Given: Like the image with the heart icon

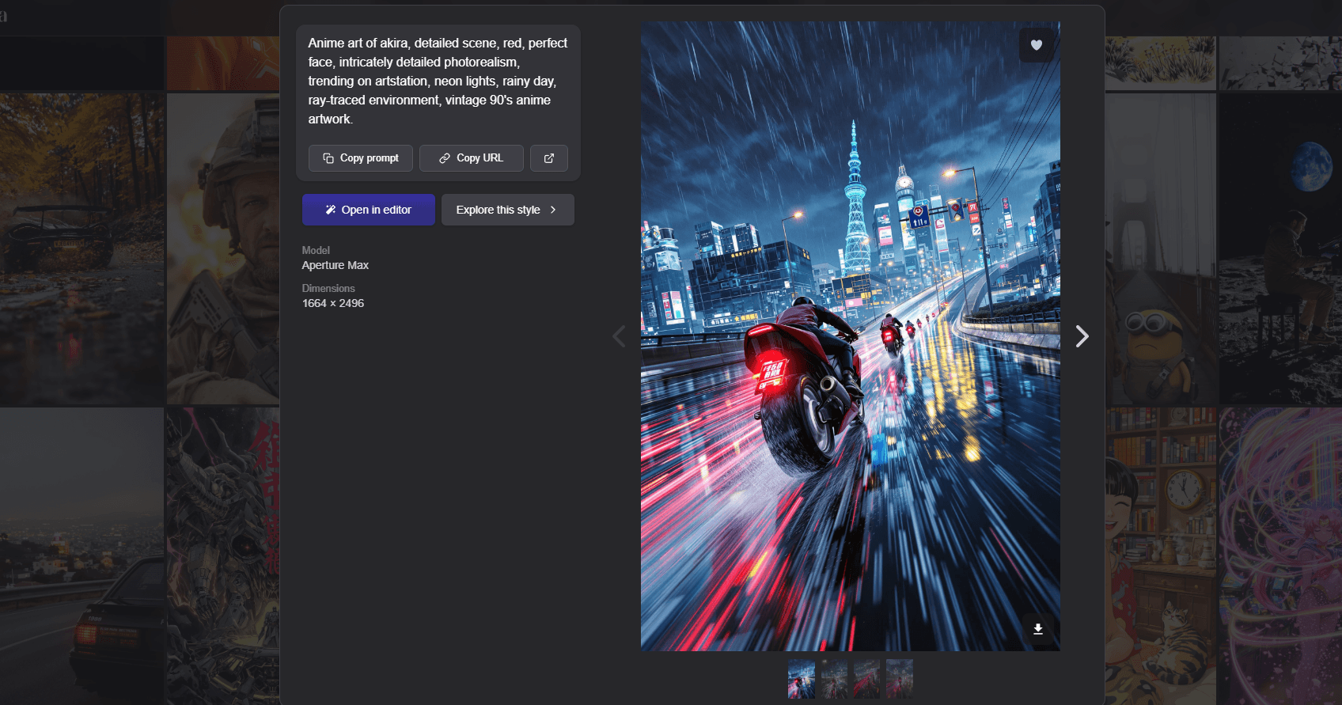Looking at the screenshot, I should click(x=1036, y=45).
